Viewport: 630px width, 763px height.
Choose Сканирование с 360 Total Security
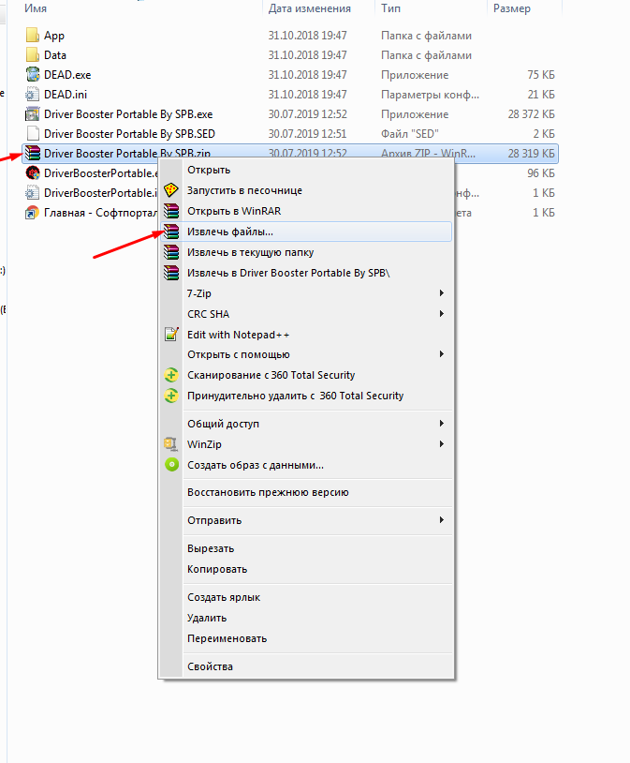tap(306, 375)
